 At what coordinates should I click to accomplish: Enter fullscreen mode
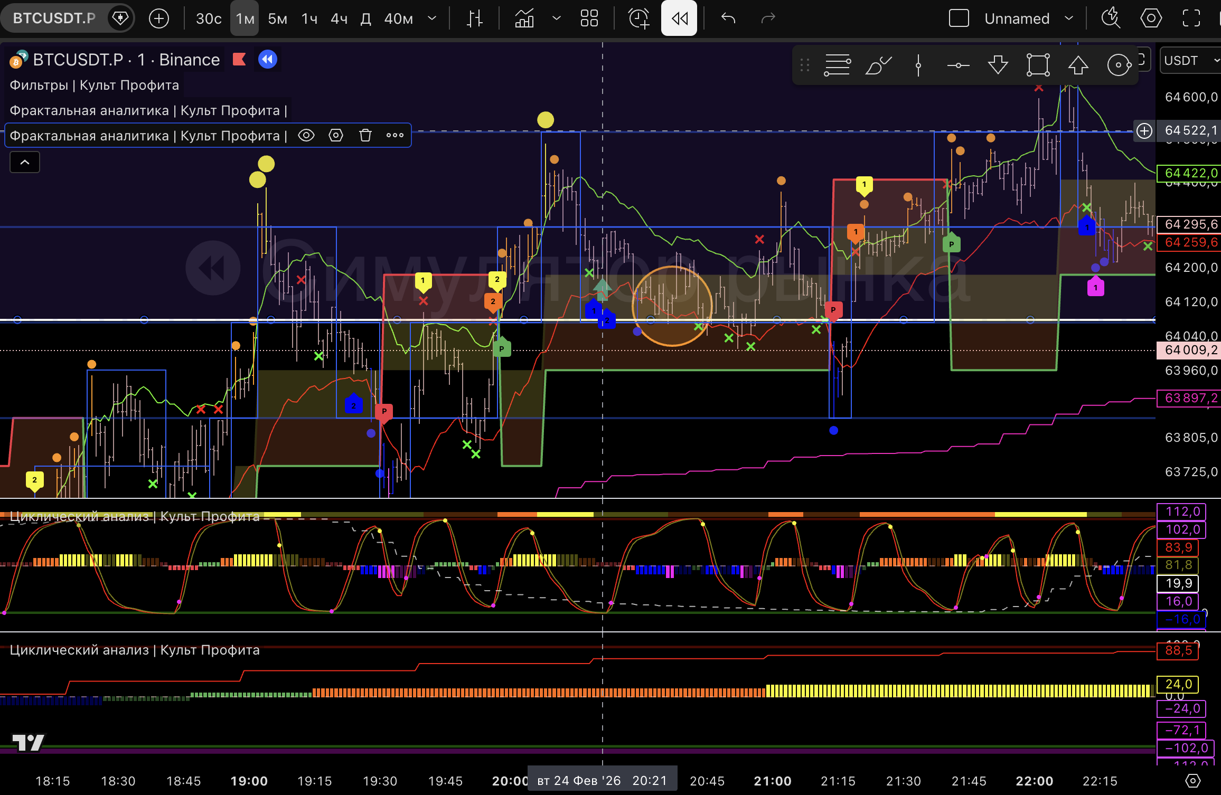tap(1191, 18)
